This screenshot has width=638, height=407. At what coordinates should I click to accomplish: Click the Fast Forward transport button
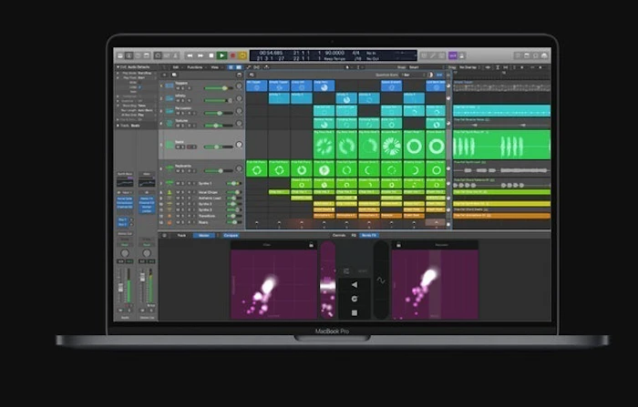tap(201, 56)
